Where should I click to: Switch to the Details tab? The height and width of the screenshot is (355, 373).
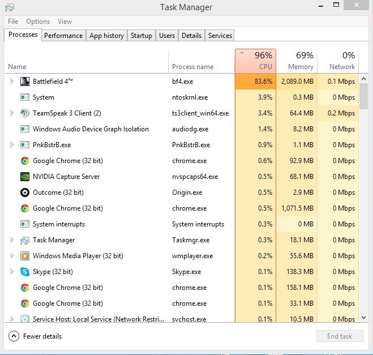tap(191, 36)
